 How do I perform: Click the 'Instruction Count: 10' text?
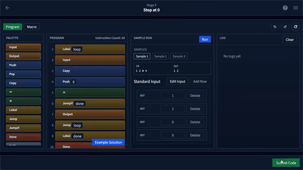click(110, 38)
